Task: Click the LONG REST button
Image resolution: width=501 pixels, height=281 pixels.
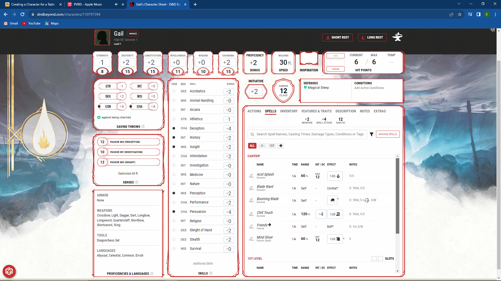Action: pyautogui.click(x=372, y=37)
